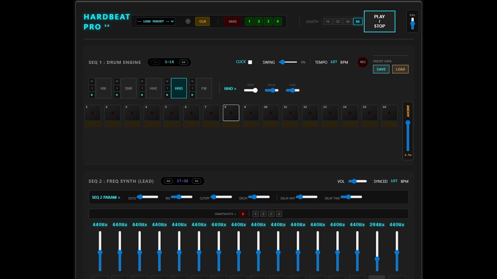
Task: Toggle R button for KIK track
Action: click(x=92, y=95)
